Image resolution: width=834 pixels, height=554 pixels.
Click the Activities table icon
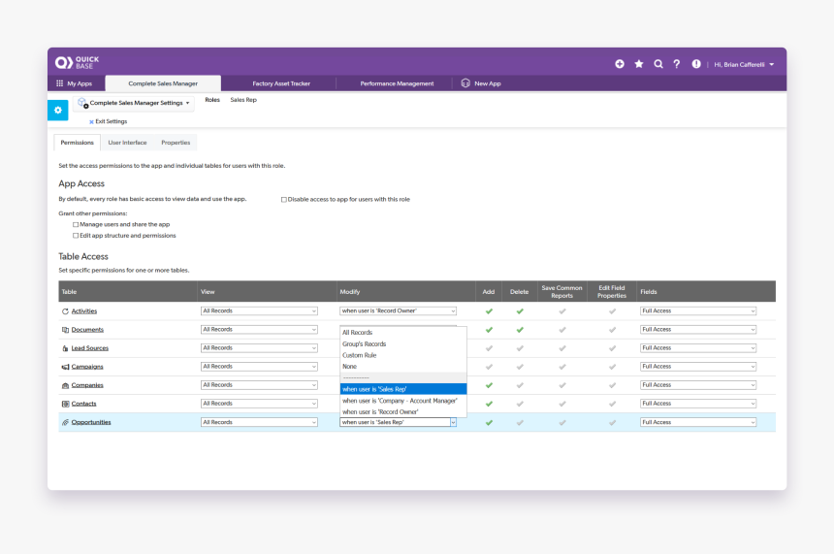pyautogui.click(x=65, y=311)
